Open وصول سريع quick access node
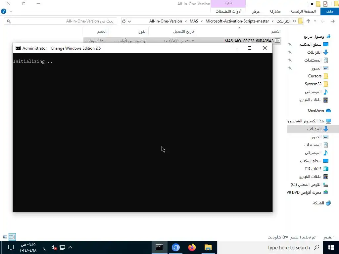Image resolution: width=339 pixels, height=254 pixels. pyautogui.click(x=317, y=36)
